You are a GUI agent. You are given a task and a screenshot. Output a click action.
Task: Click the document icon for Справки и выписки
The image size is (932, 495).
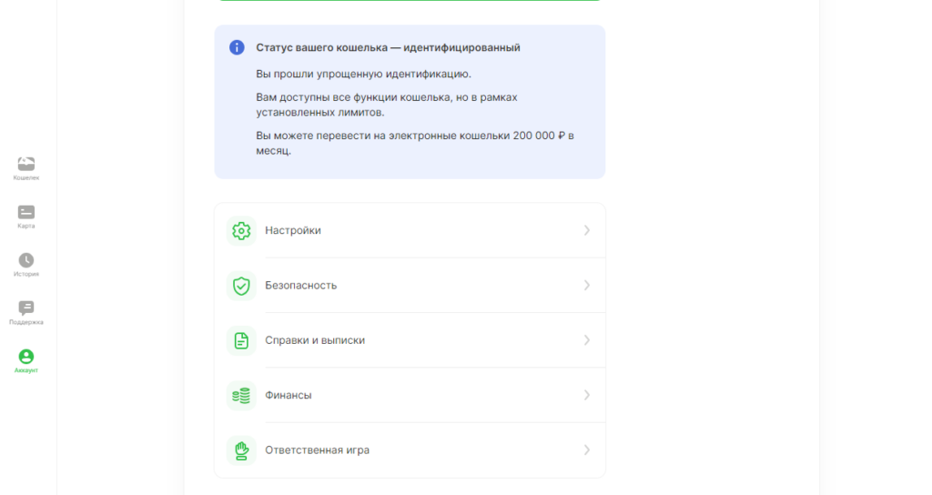tap(241, 340)
